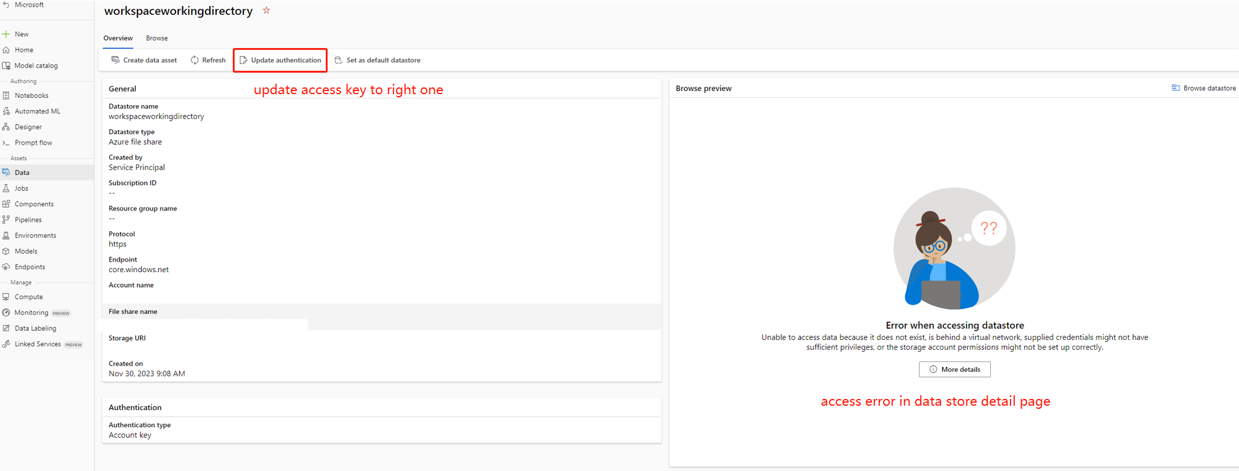Click the core.windows.net endpoint value
Viewport: 1239px width, 471px height.
[139, 270]
